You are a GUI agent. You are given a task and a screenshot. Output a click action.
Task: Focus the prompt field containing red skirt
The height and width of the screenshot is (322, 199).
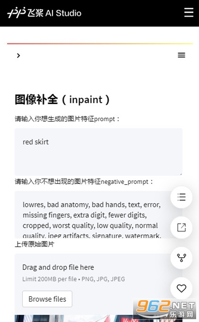coord(99,152)
